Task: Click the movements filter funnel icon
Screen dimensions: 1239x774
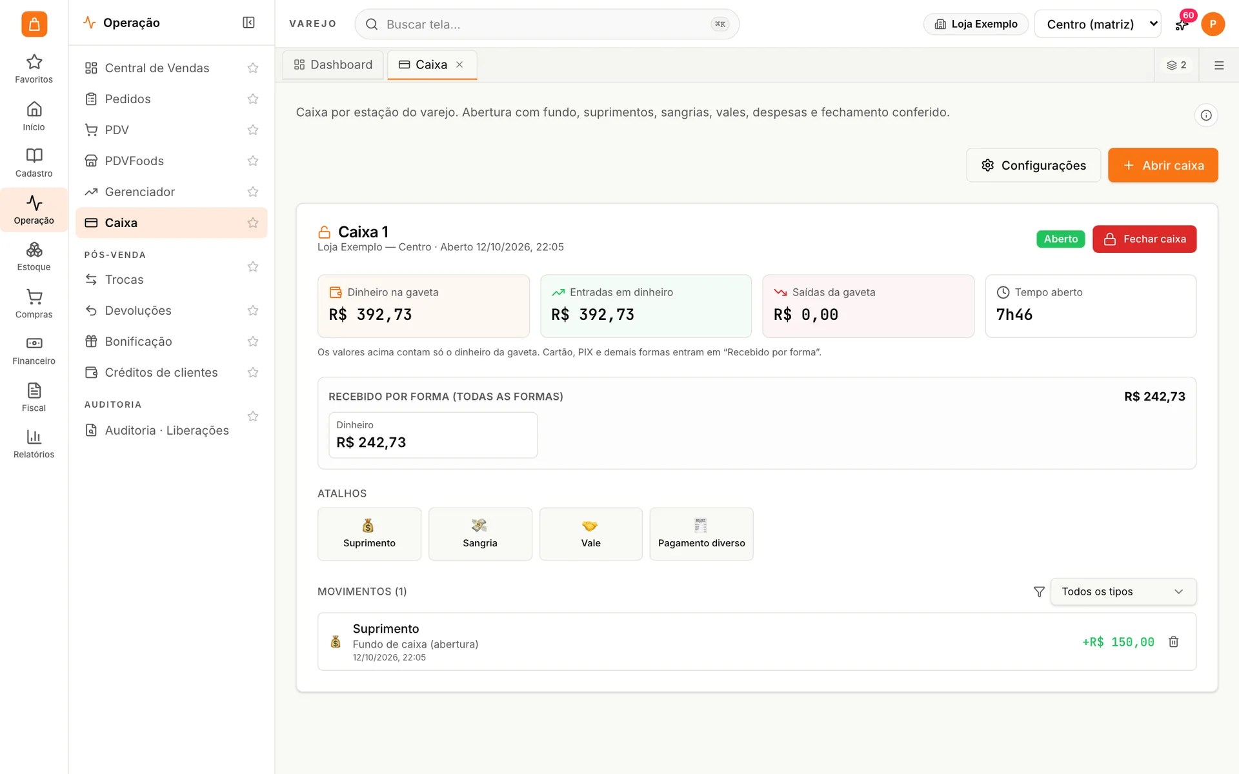Action: tap(1038, 591)
